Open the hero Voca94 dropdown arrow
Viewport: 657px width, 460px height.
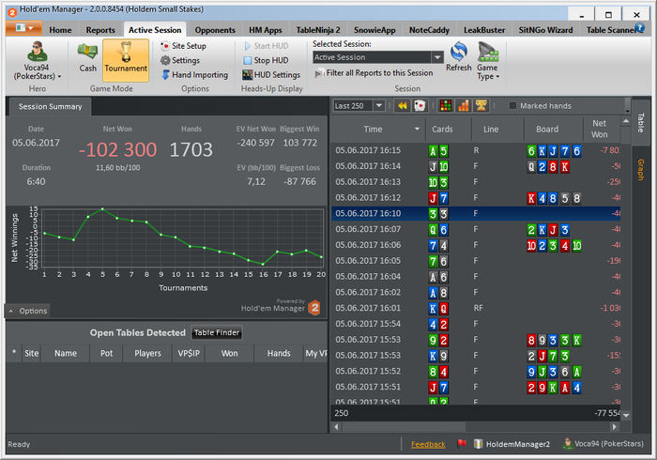(x=59, y=77)
